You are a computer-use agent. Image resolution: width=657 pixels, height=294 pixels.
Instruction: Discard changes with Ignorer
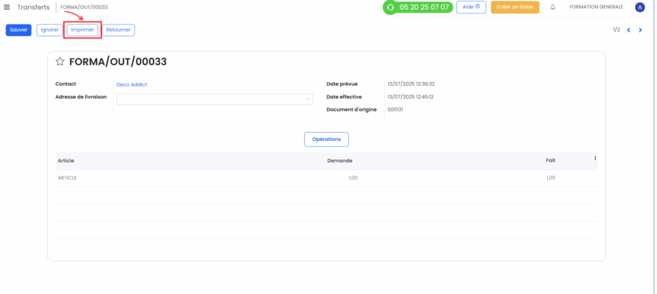point(49,29)
